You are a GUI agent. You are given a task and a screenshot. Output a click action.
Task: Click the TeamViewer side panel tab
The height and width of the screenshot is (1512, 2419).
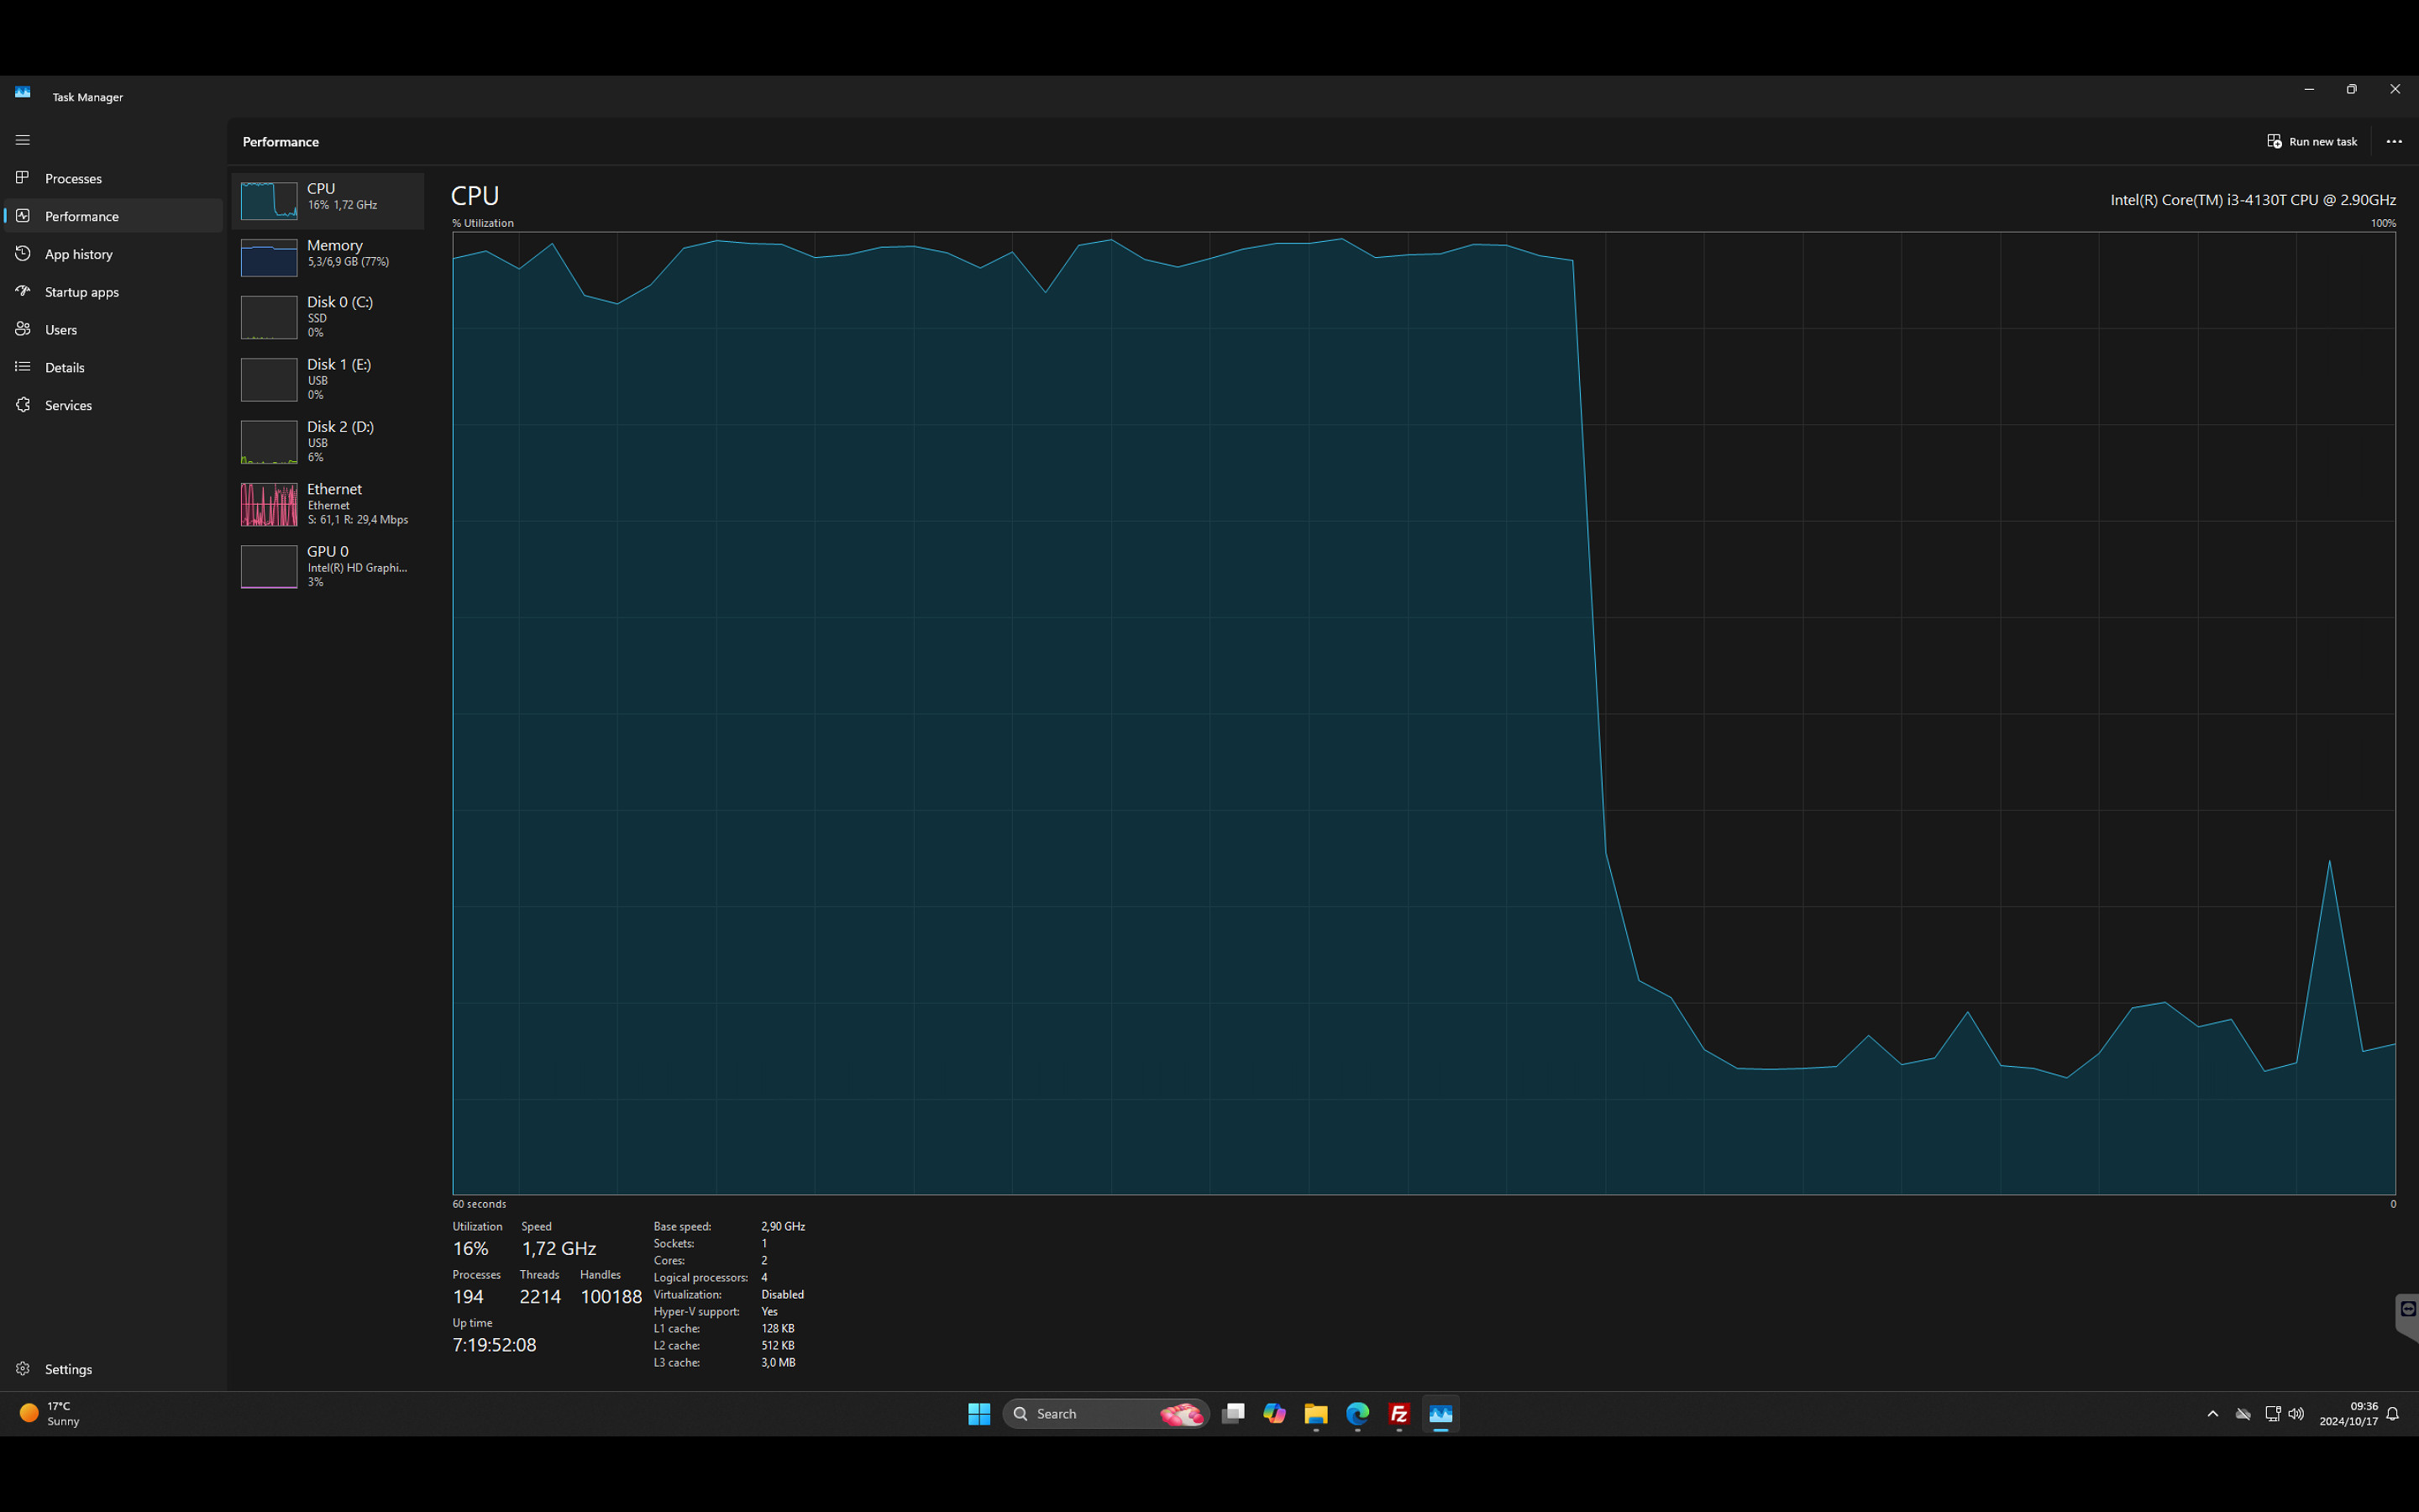(2408, 1317)
